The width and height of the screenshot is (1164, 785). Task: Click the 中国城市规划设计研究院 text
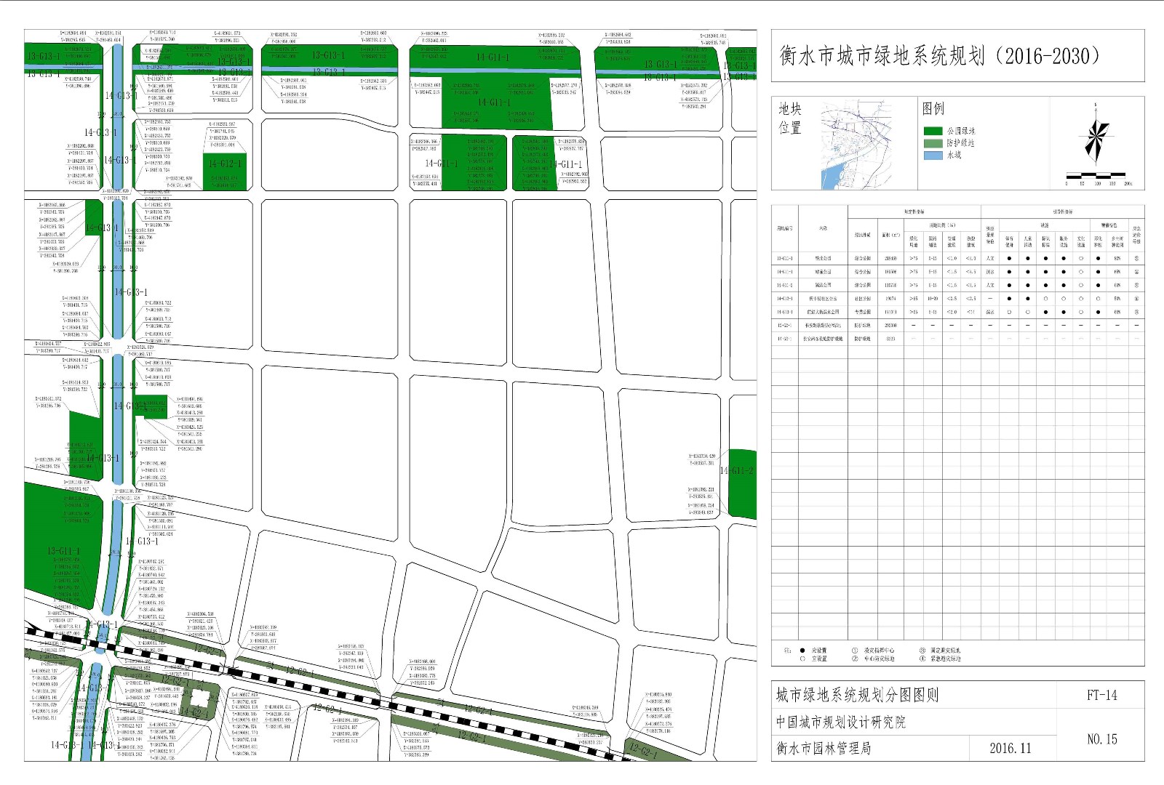tap(840, 722)
